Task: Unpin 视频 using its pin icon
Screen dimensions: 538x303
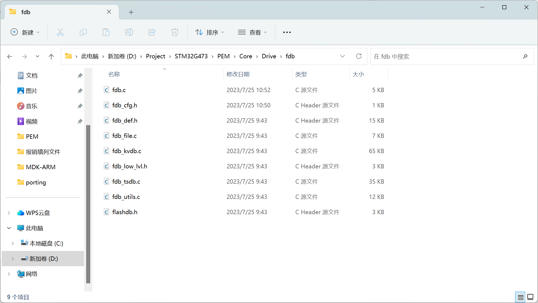Action: coord(80,121)
